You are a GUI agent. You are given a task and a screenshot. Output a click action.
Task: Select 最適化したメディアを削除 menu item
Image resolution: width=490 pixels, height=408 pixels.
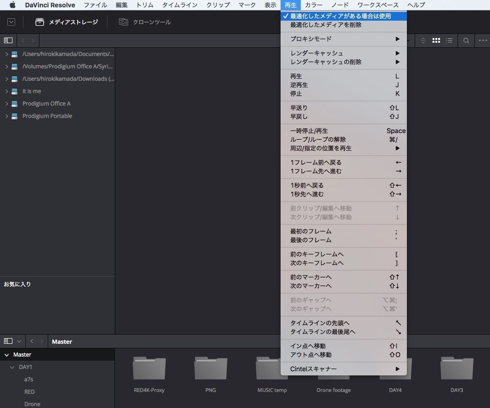coord(344,25)
